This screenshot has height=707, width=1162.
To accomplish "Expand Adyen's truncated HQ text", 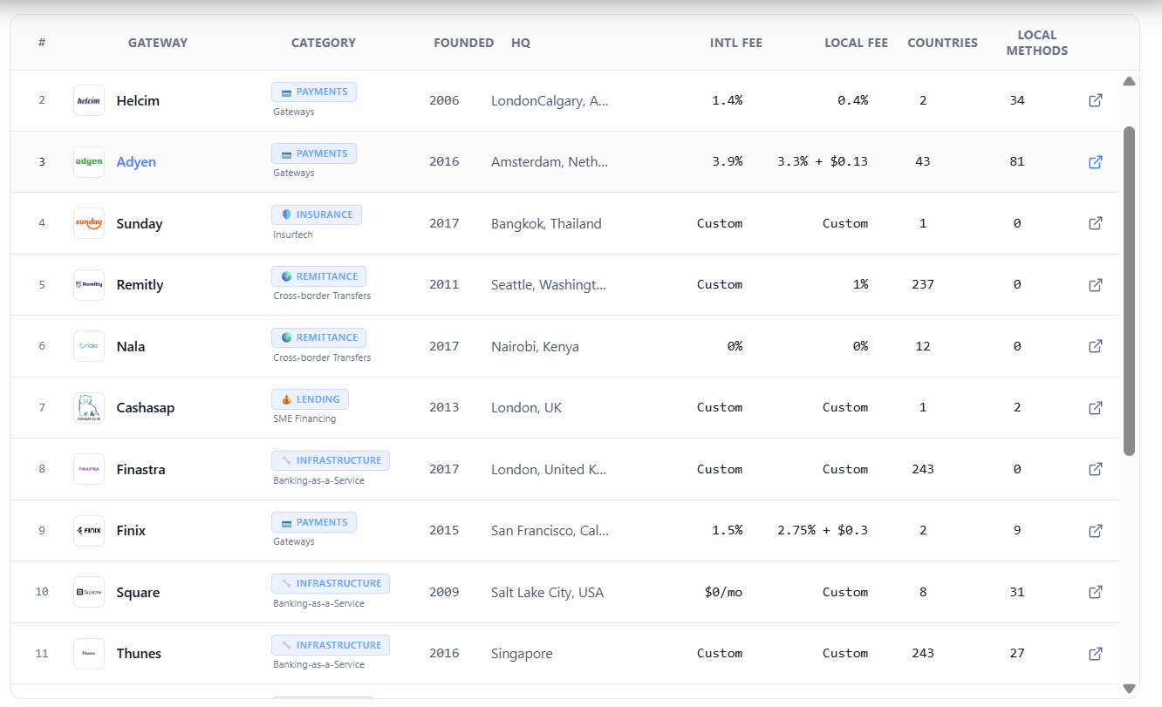I will [x=550, y=161].
